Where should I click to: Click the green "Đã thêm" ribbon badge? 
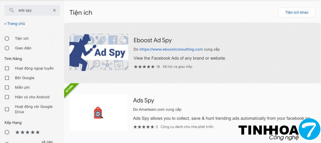[x=71, y=90]
